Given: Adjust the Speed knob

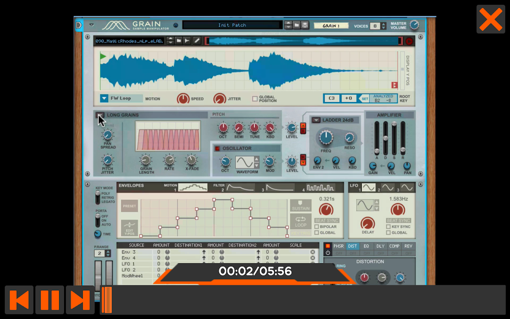Looking at the screenshot, I should point(183,98).
